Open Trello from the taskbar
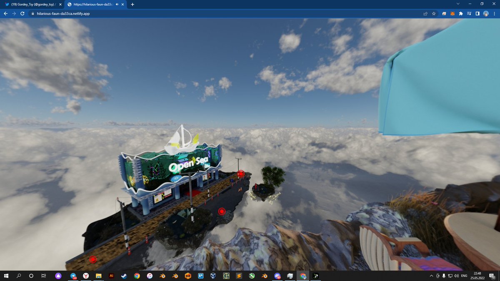 [200, 276]
